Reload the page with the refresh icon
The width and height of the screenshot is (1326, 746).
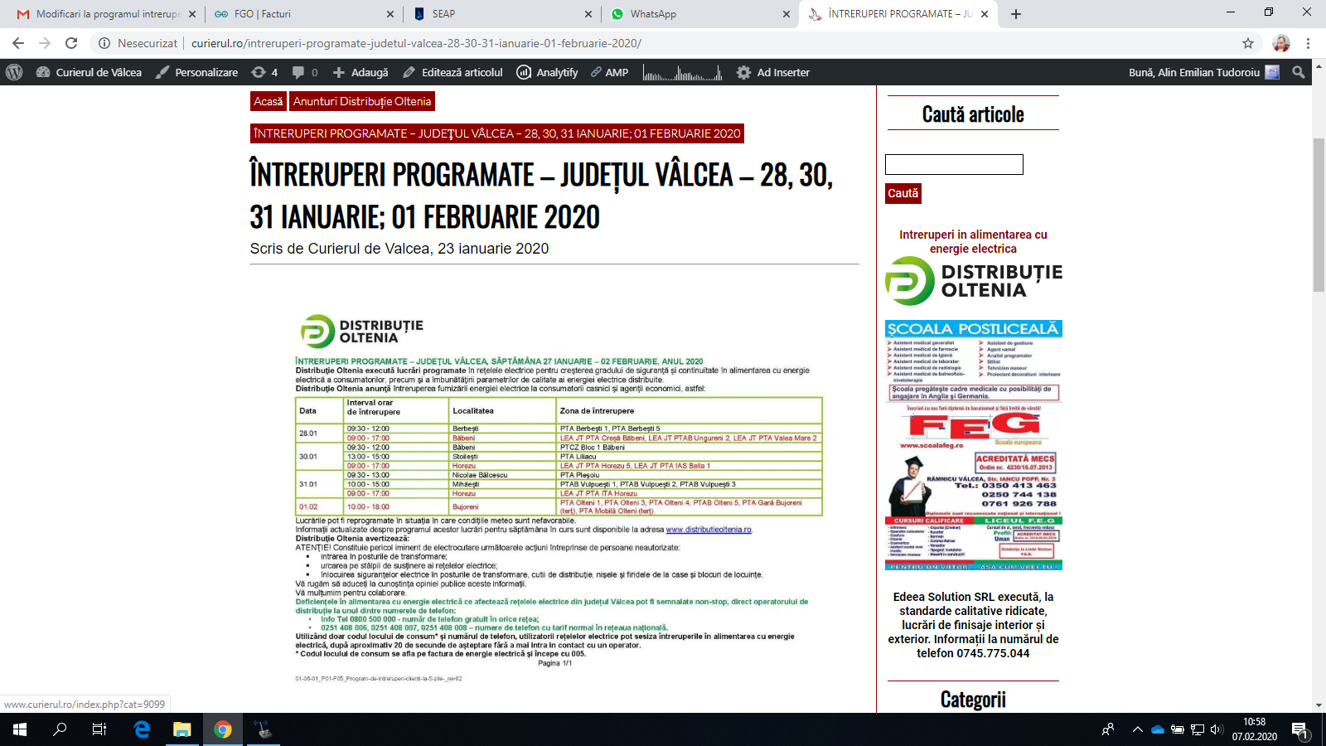[x=71, y=43]
